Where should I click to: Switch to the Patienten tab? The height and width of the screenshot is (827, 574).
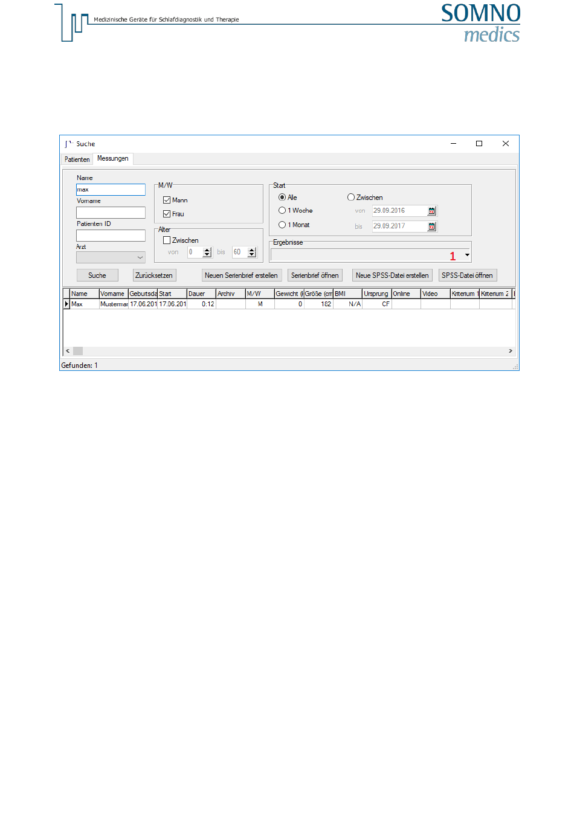click(x=77, y=159)
